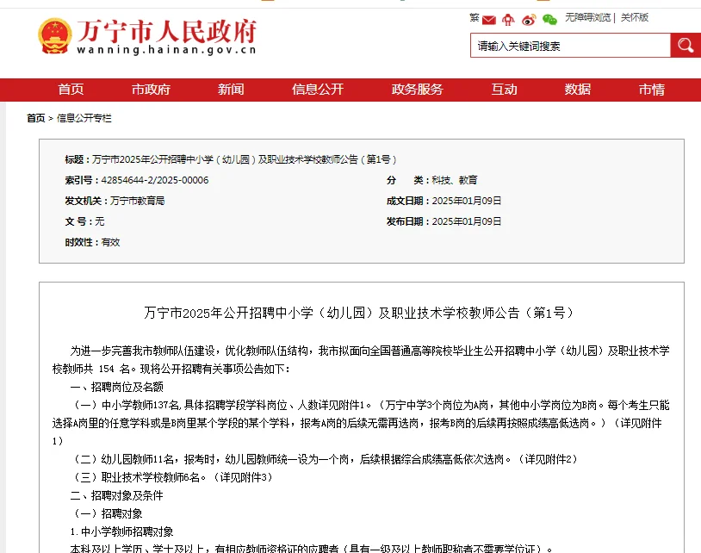The height and width of the screenshot is (553, 701).
Task: Expand the 市情 menu section
Action: 651,89
